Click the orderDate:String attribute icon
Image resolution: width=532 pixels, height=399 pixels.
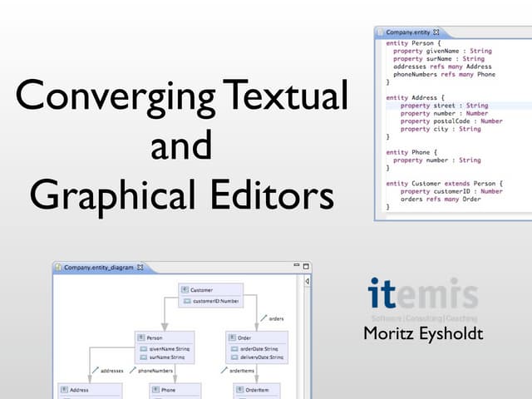tap(233, 349)
